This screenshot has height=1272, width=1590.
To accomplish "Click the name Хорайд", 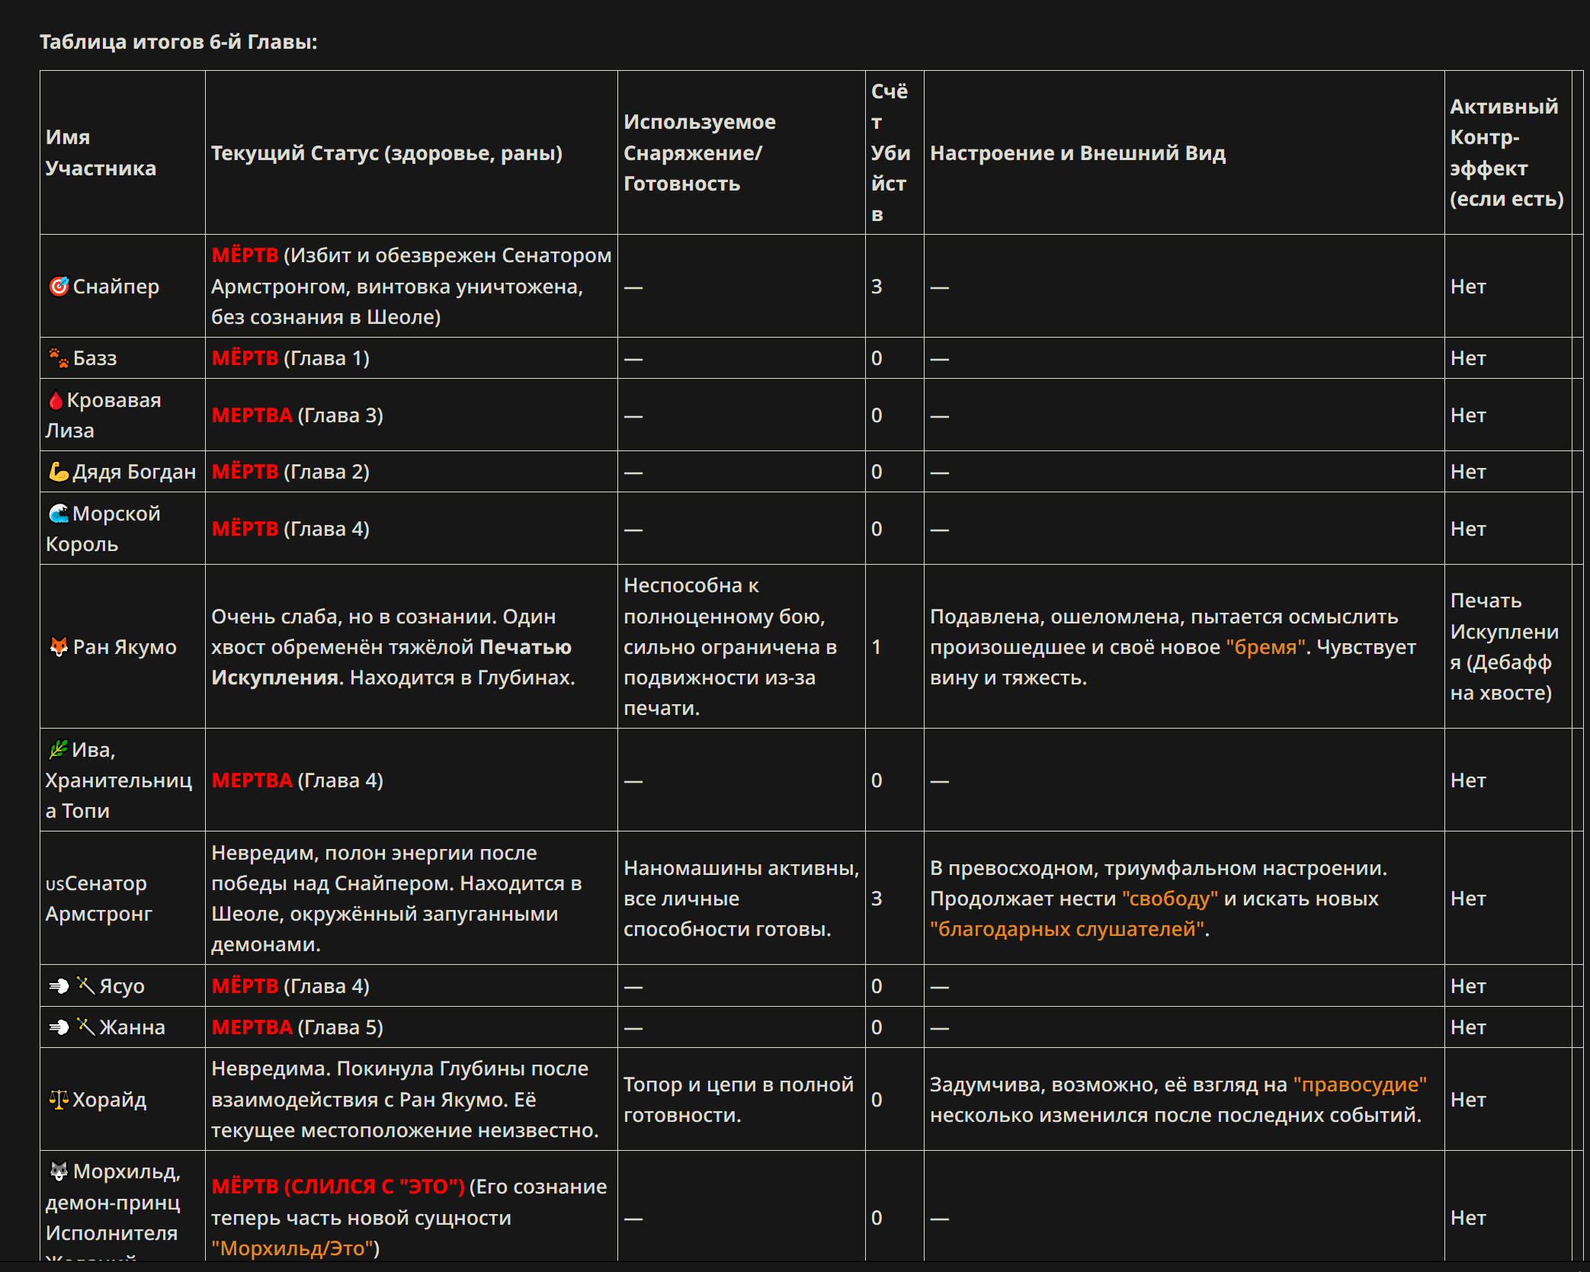I will 109,1099.
